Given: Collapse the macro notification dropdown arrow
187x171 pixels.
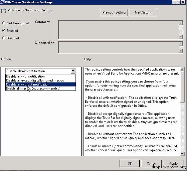Looking at the screenshot, I should pos(73,71).
